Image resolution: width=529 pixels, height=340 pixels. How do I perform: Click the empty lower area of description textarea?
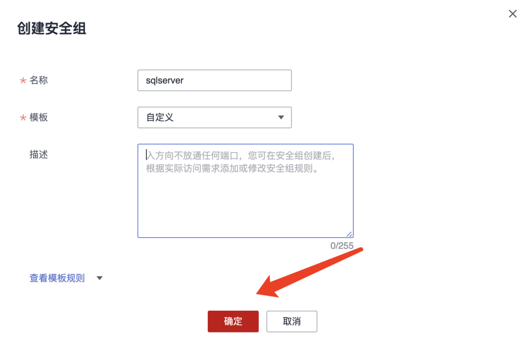(245, 206)
